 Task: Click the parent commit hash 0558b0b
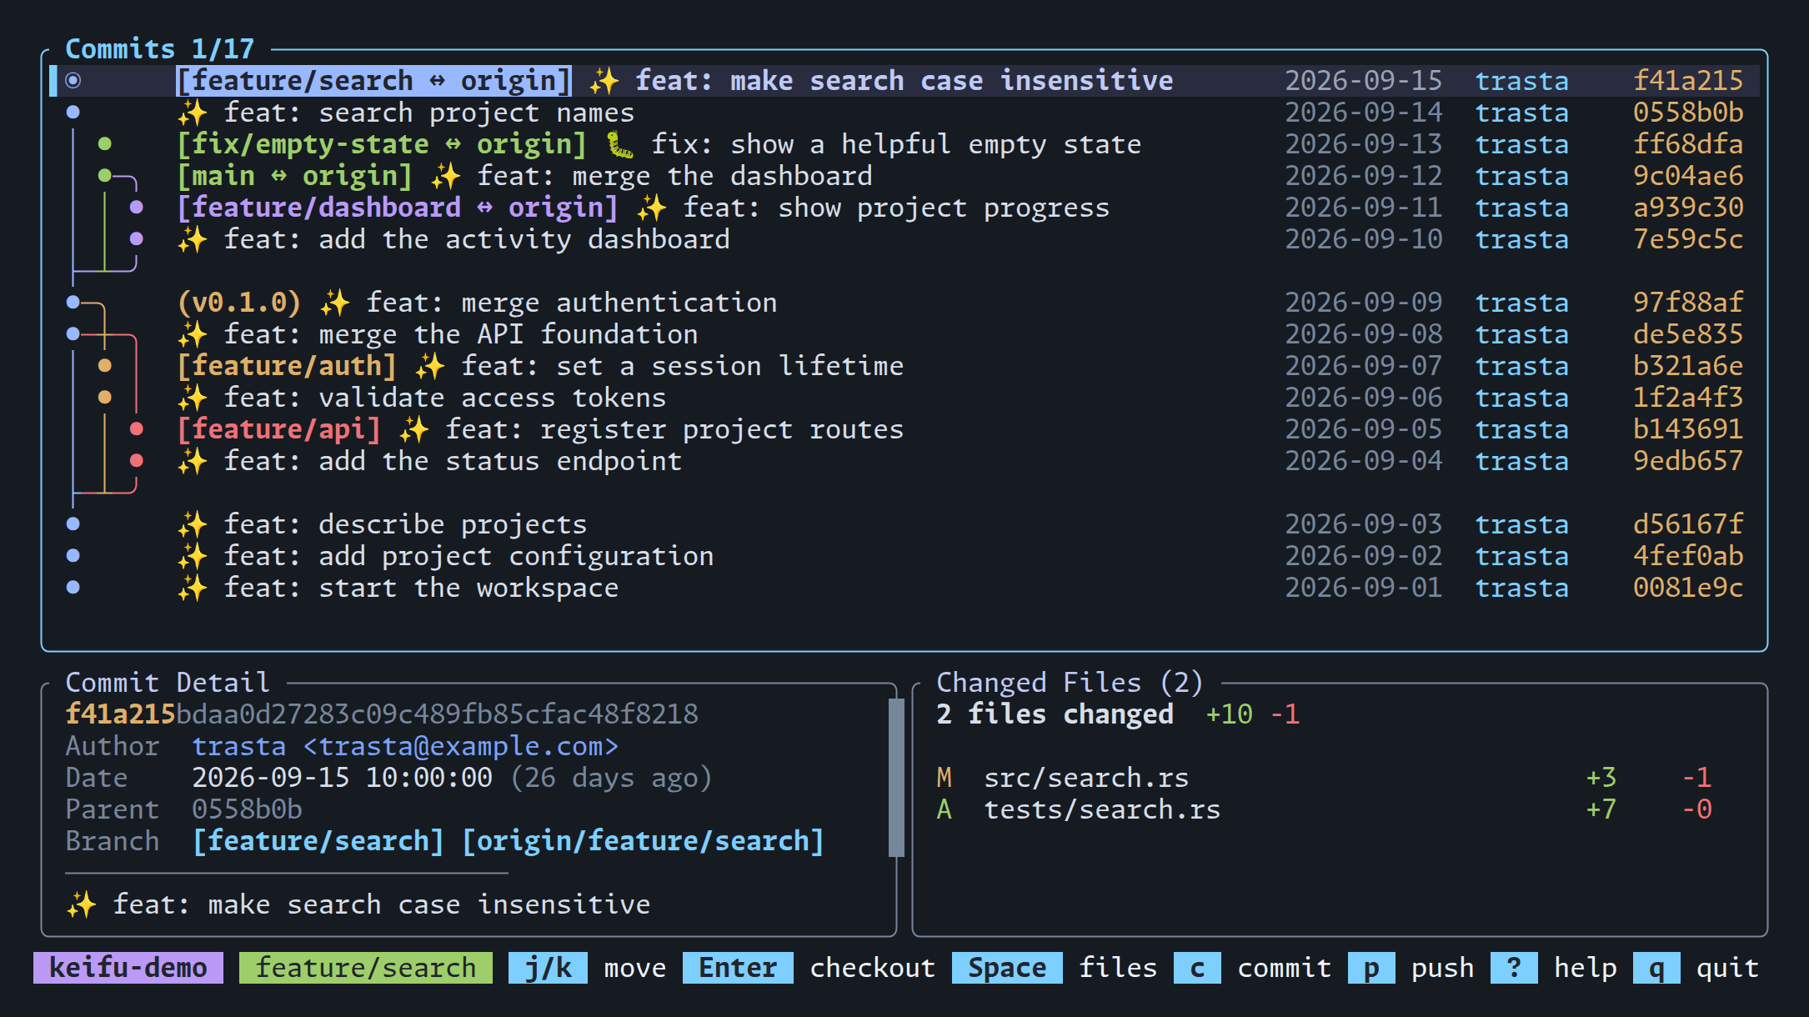click(247, 809)
